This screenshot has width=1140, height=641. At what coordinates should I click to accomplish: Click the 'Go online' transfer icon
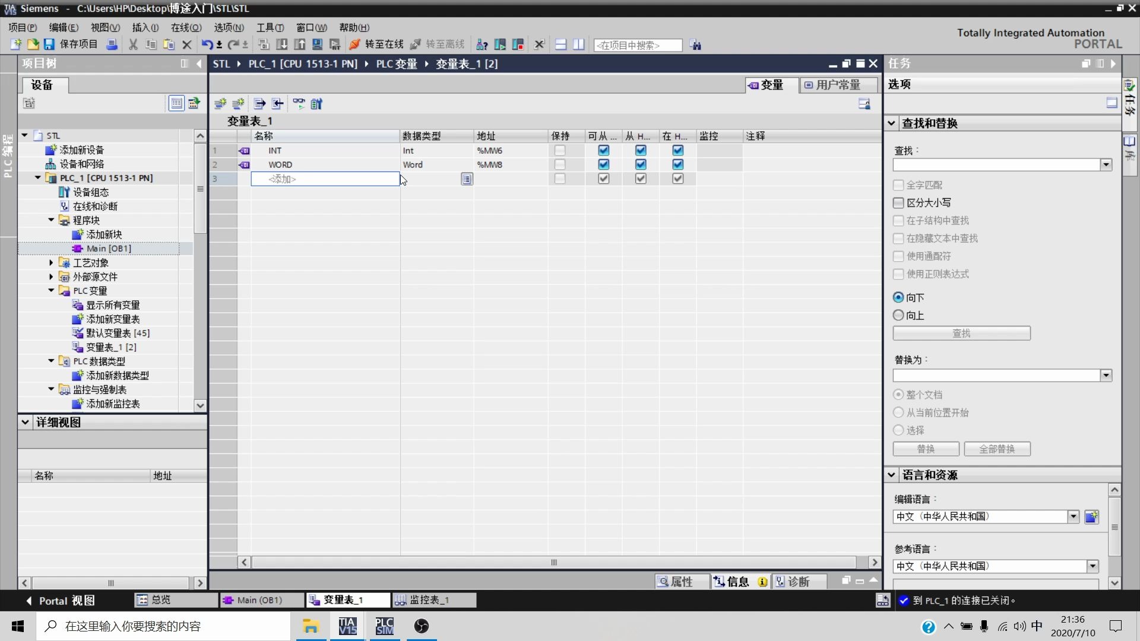(x=356, y=45)
